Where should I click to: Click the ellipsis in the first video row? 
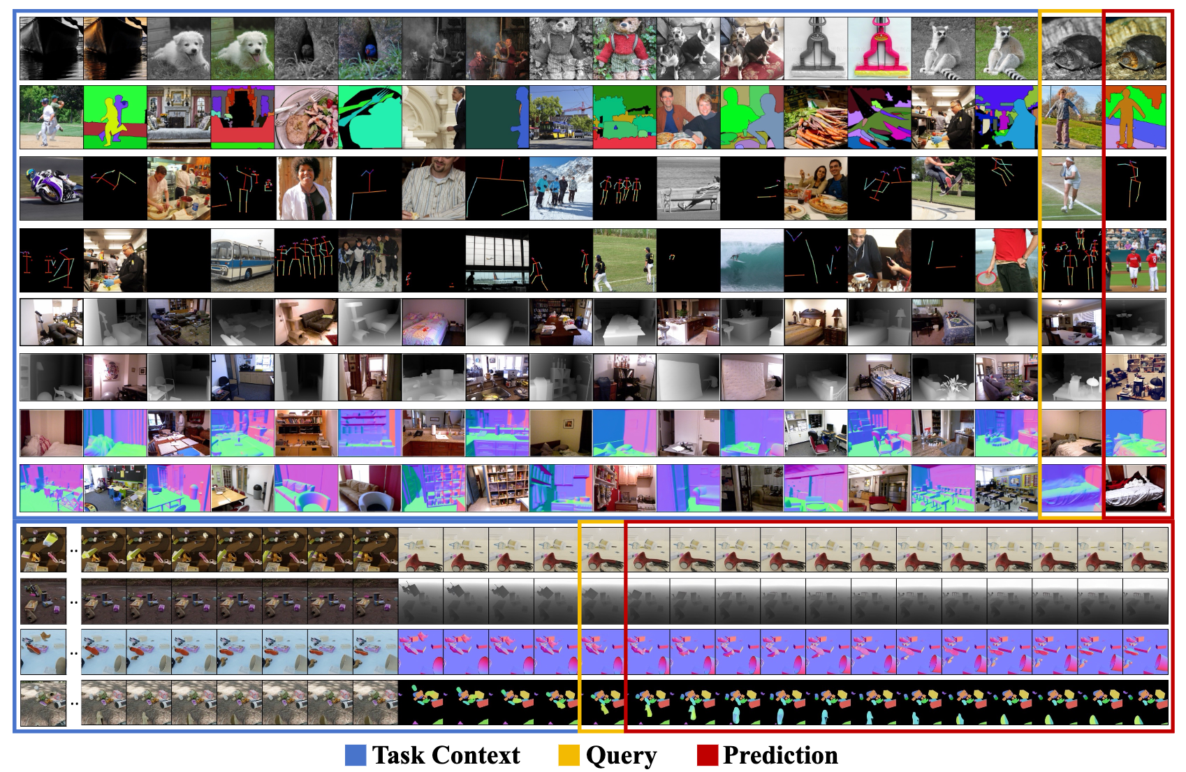(x=73, y=550)
